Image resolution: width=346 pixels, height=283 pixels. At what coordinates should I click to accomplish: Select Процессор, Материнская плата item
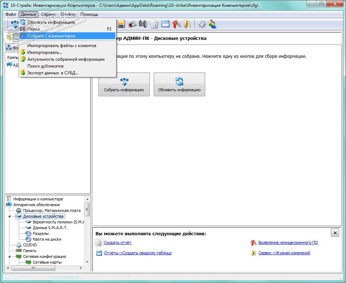pos(52,210)
